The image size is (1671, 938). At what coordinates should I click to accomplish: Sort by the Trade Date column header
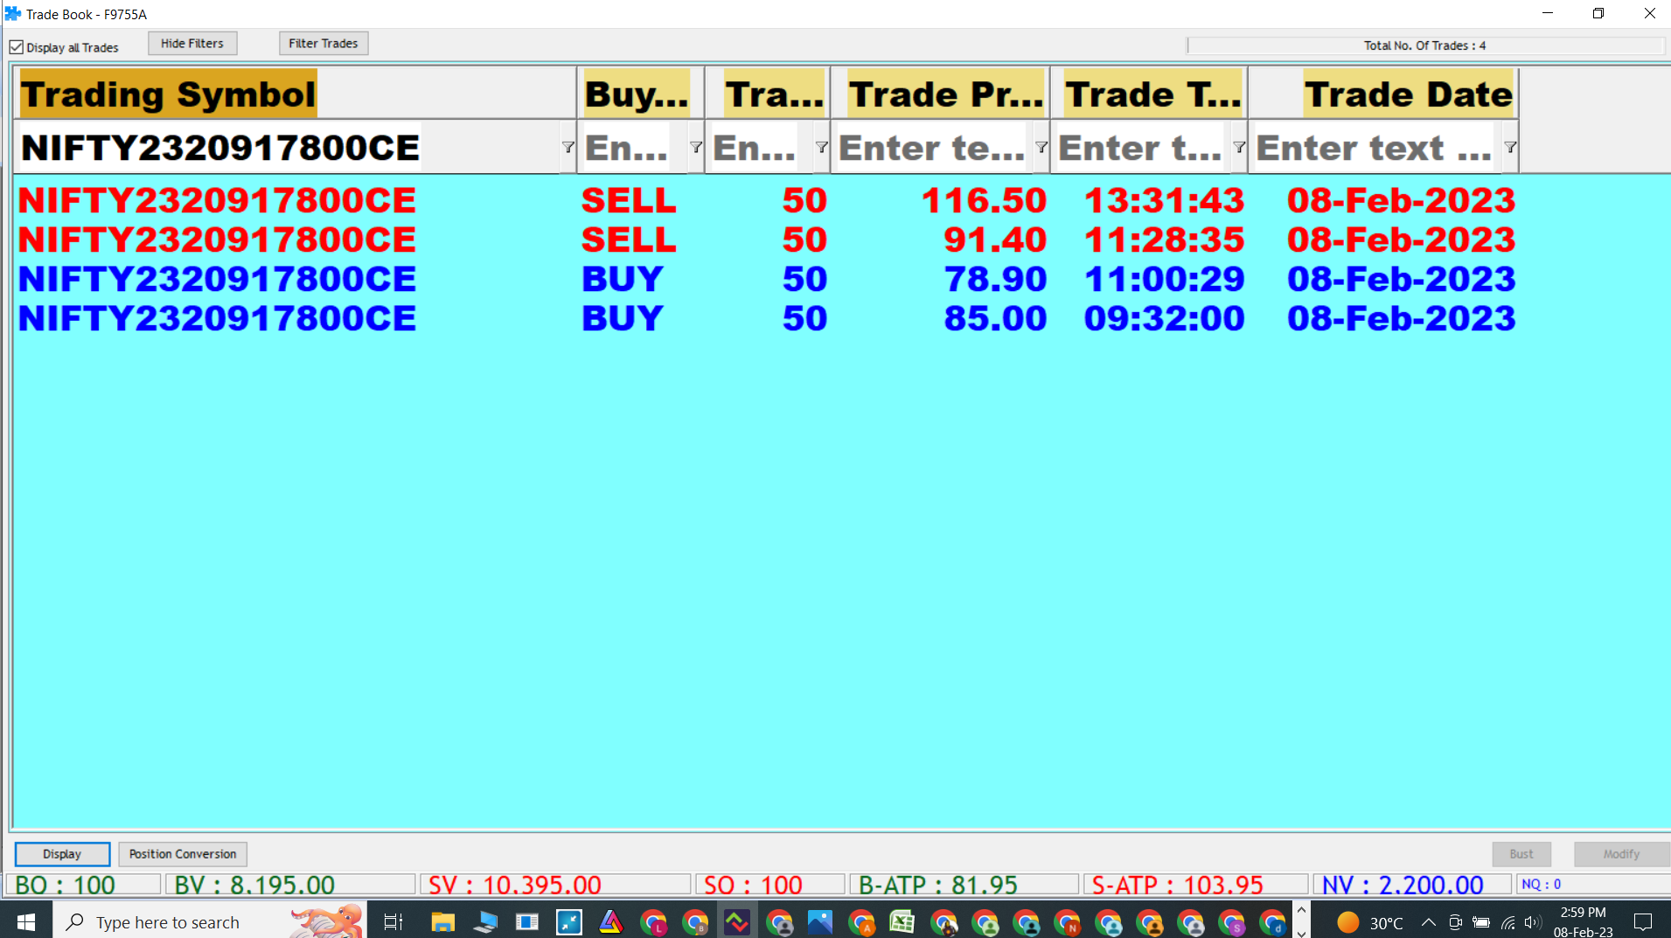1384,94
